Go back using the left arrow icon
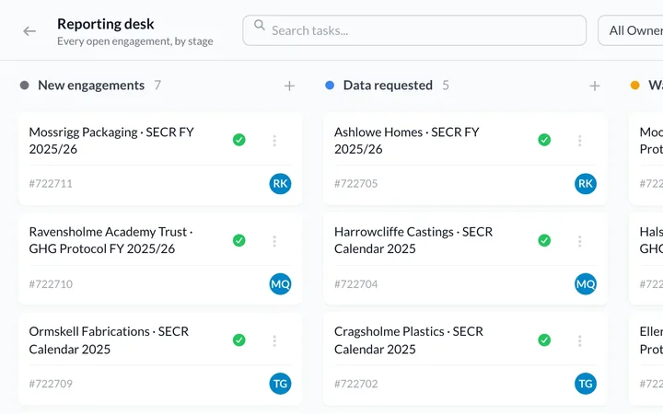Screen dimensions: 663x414 point(29,31)
